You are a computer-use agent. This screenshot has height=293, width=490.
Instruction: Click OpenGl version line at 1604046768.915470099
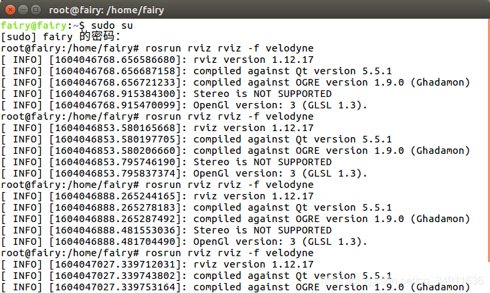coord(184,105)
